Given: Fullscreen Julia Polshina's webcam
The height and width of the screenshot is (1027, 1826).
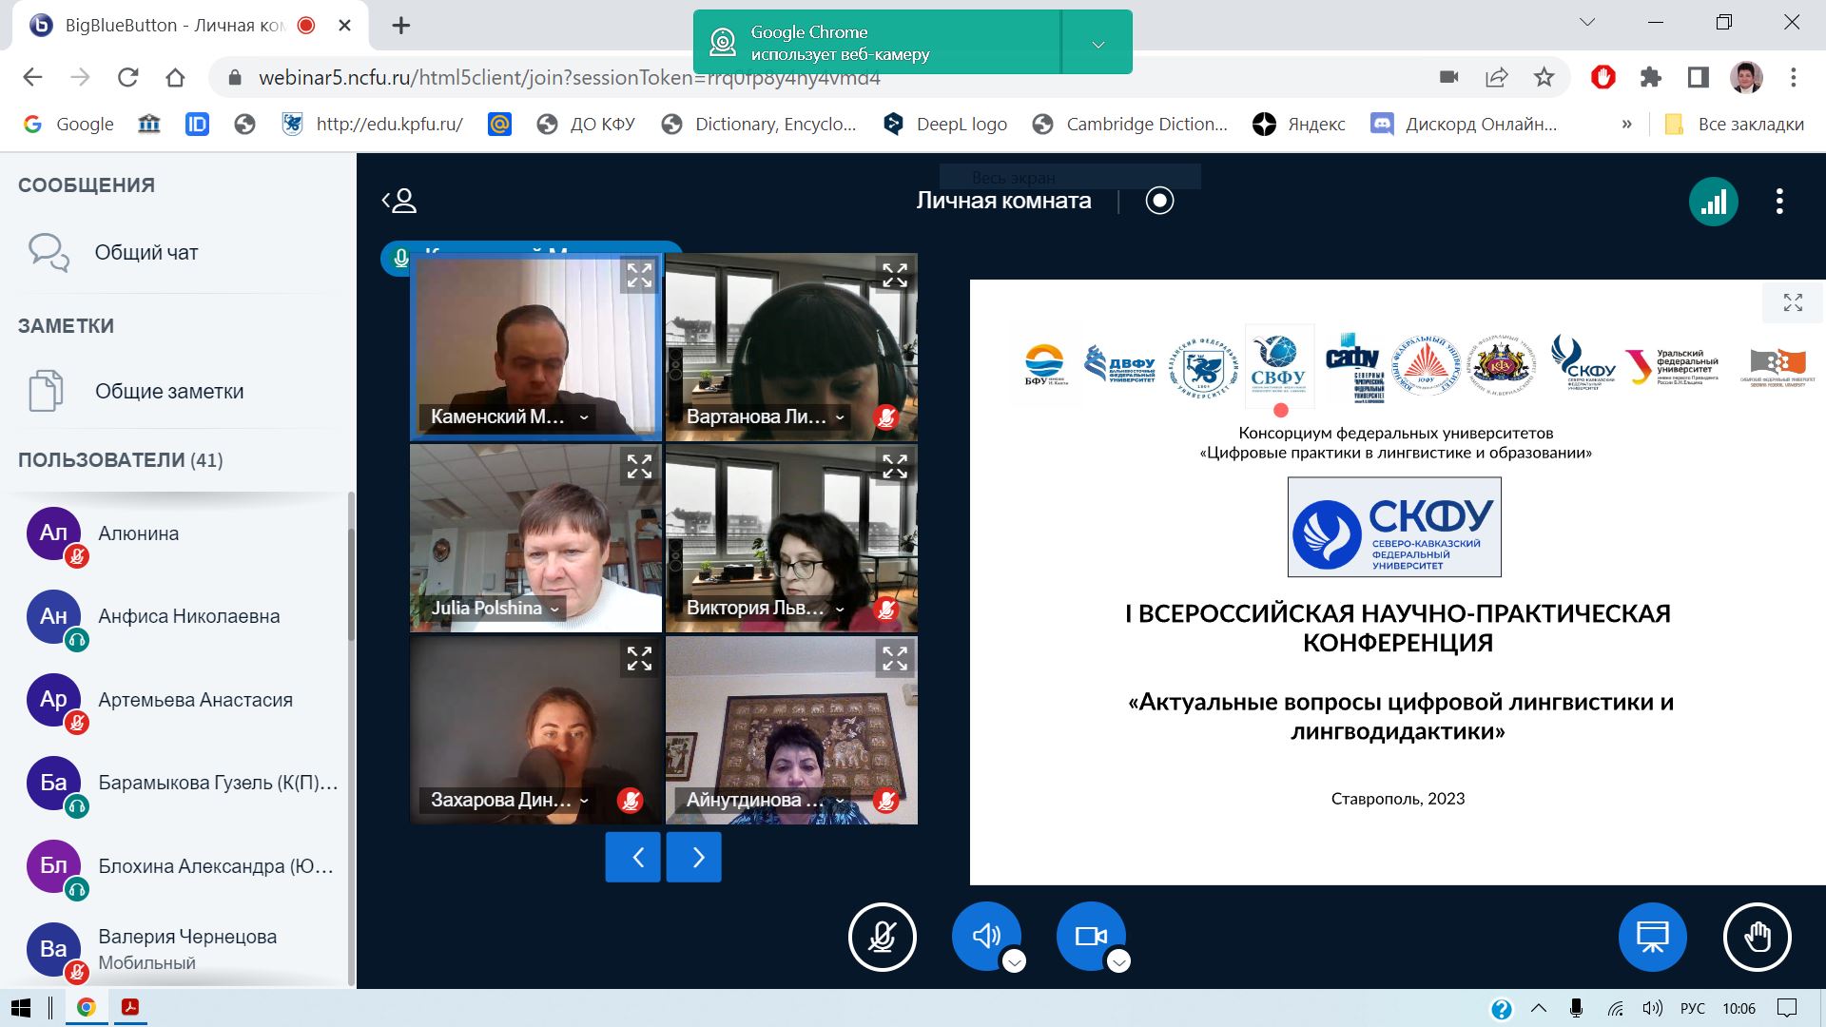Looking at the screenshot, I should point(639,467).
